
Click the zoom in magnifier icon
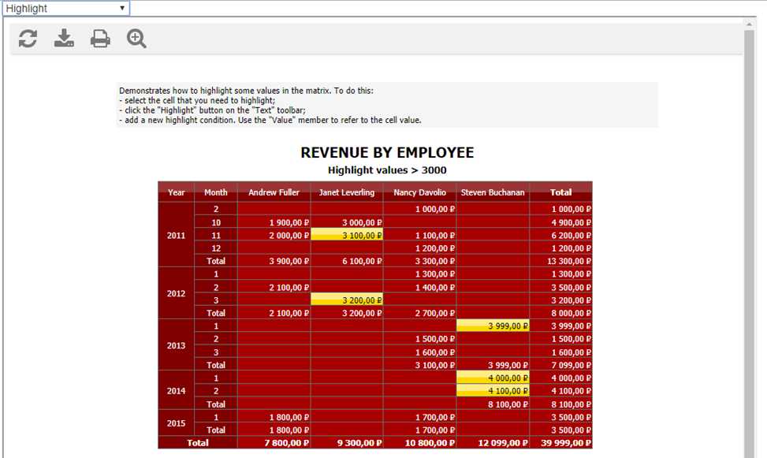pos(136,39)
